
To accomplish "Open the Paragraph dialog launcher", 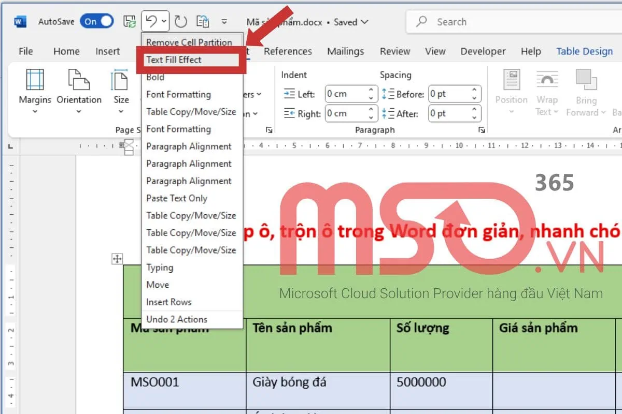I will 482,130.
